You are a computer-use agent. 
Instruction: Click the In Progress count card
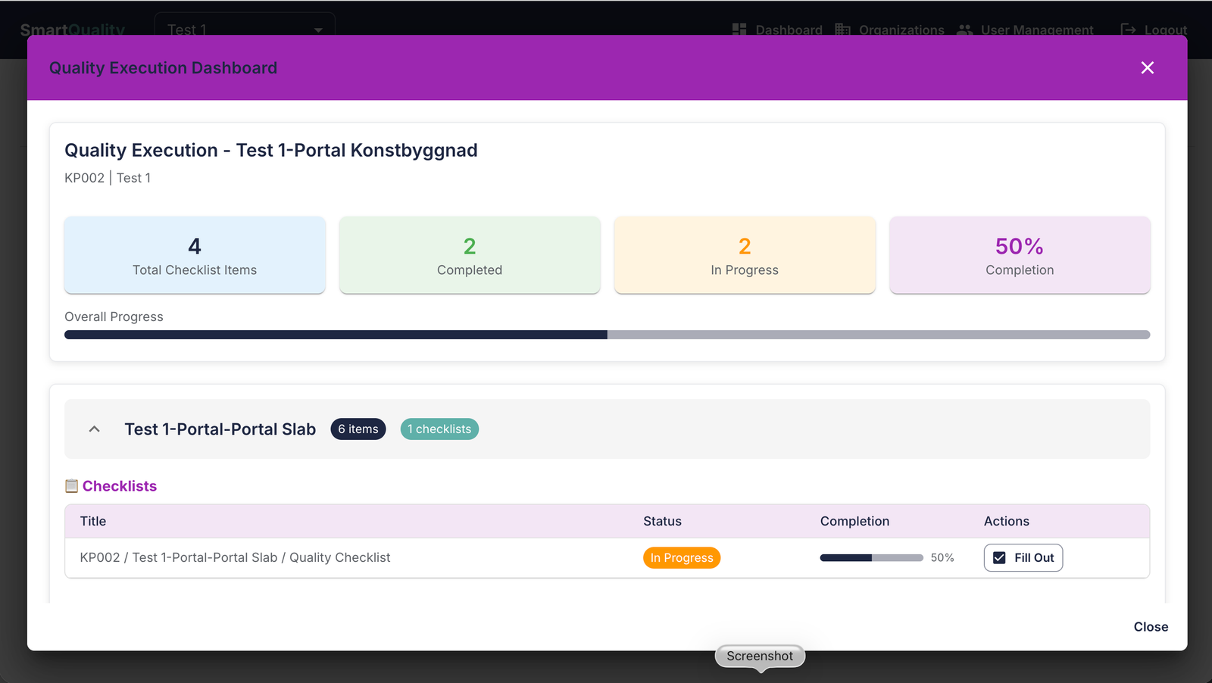coord(745,255)
